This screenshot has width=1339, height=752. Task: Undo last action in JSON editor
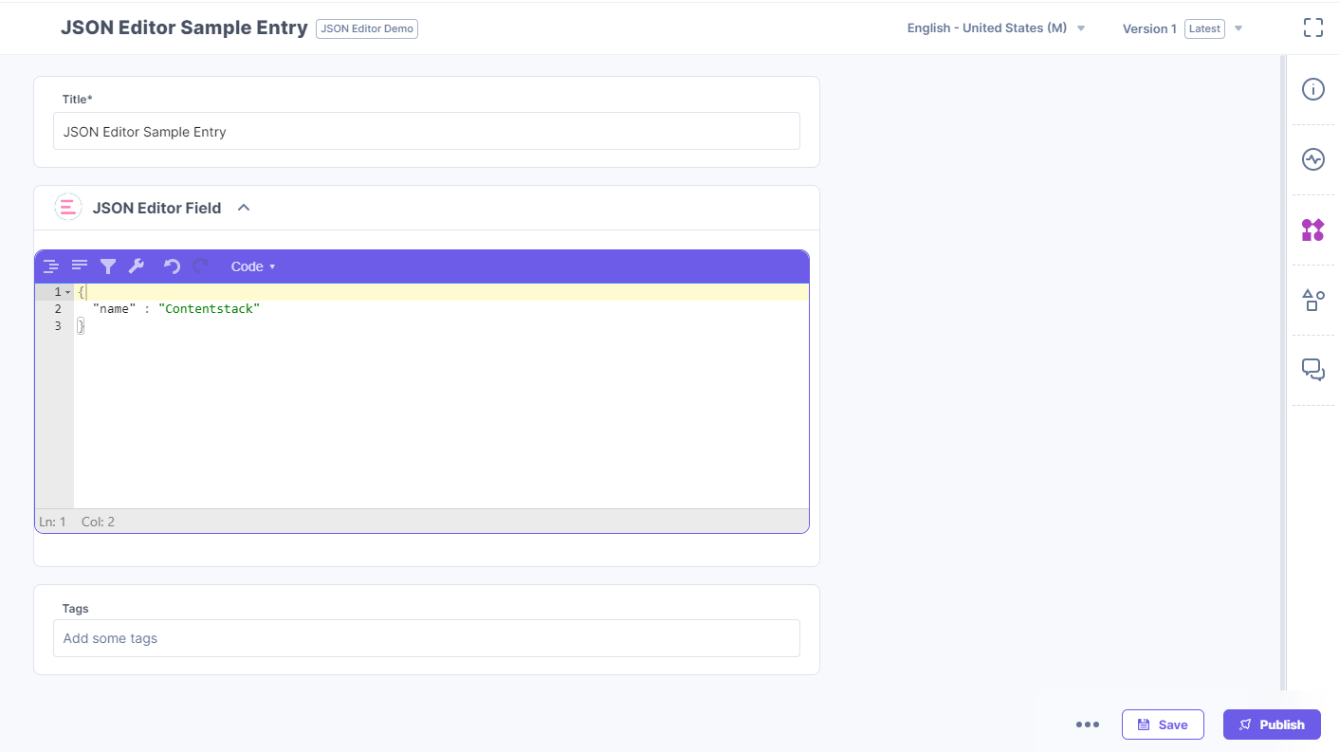(x=172, y=266)
